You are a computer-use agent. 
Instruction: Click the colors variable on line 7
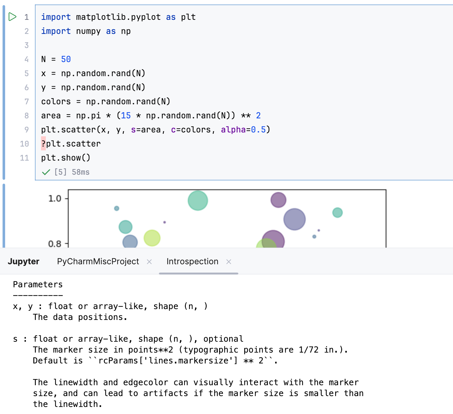pos(56,101)
